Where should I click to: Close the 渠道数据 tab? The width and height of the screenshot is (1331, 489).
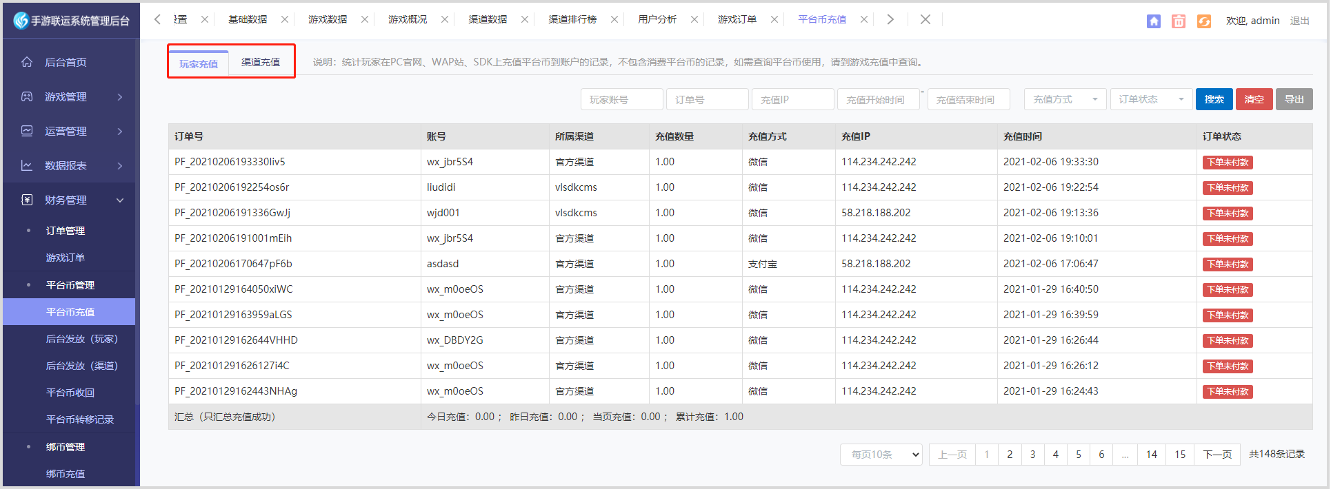pos(525,19)
